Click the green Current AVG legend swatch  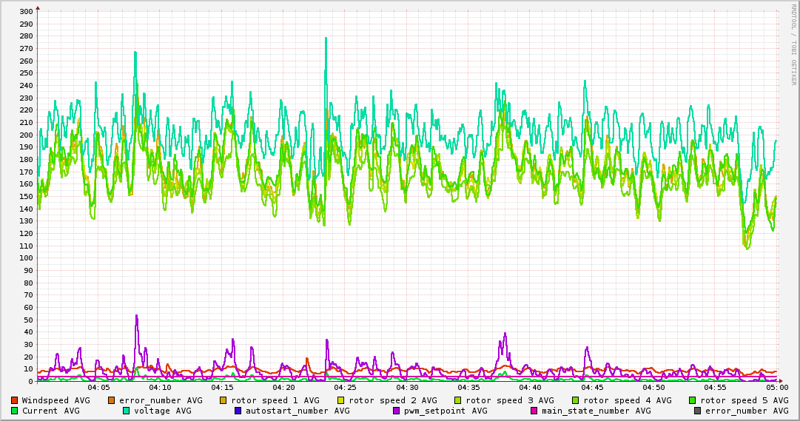(x=14, y=411)
